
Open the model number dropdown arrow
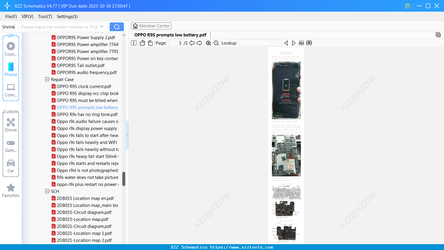pos(102,27)
